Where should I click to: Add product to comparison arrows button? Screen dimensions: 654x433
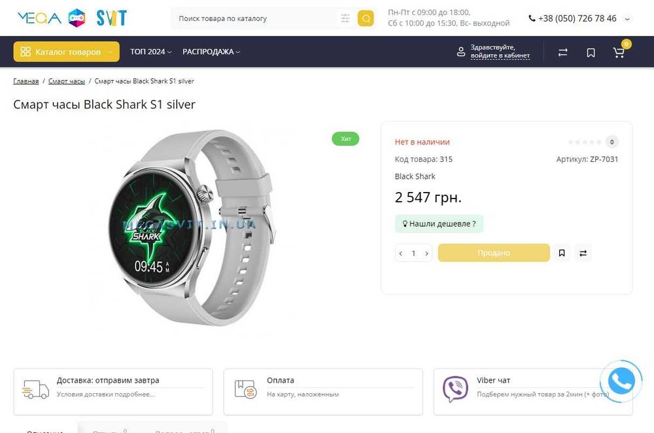click(583, 253)
